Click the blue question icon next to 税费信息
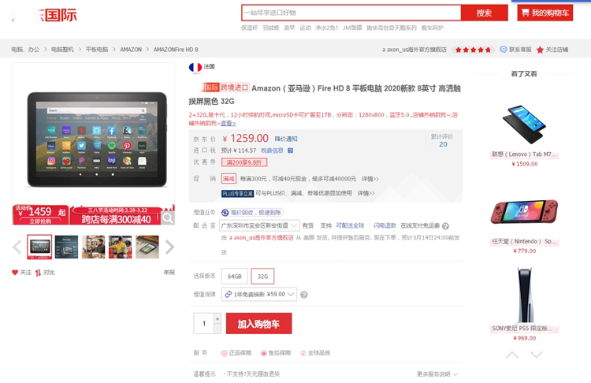The image size is (591, 383). point(290,151)
